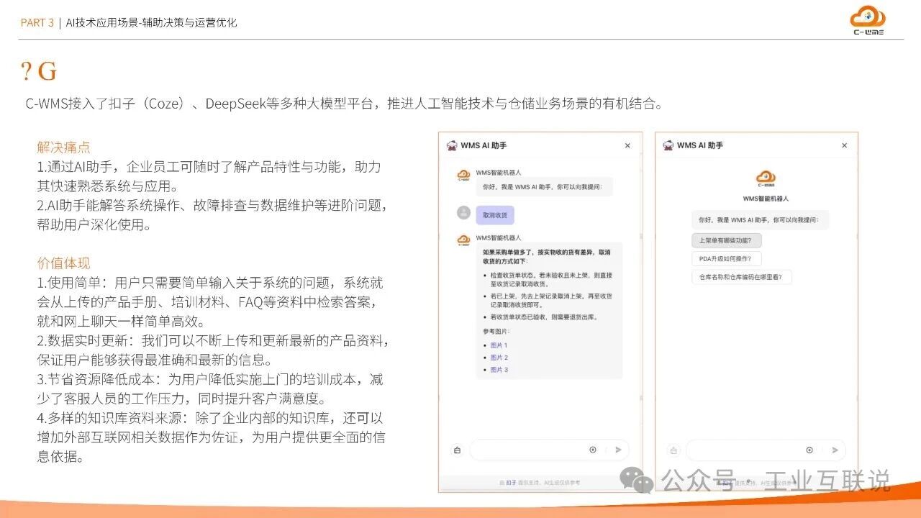Click the send arrow in the left chat window
921x518 pixels.
coord(617,449)
